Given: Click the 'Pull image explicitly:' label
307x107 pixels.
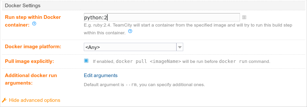Looking at the screenshot, I should tap(29, 61).
